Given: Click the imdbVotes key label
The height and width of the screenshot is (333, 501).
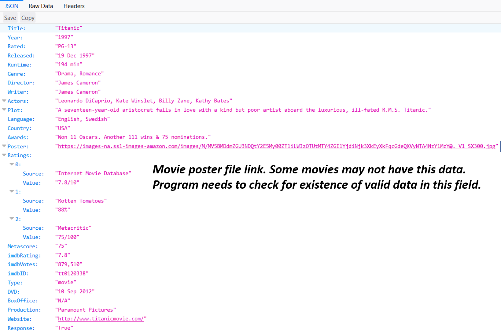Looking at the screenshot, I should [x=23, y=265].
